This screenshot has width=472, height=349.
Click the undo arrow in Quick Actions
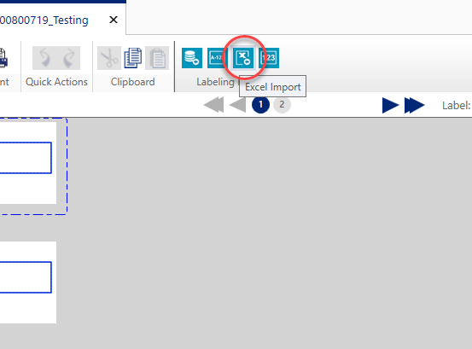point(44,58)
